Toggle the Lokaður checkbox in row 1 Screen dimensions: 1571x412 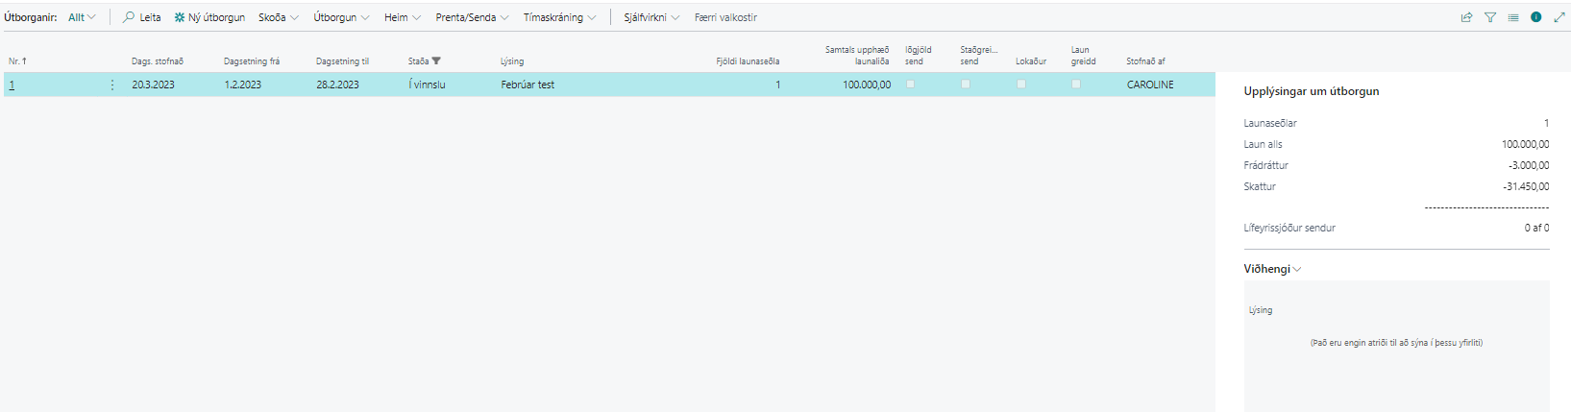tap(1021, 85)
